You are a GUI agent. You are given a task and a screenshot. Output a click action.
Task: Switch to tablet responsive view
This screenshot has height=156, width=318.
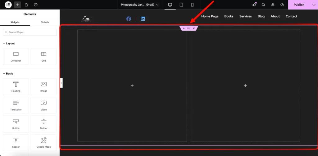click(181, 5)
